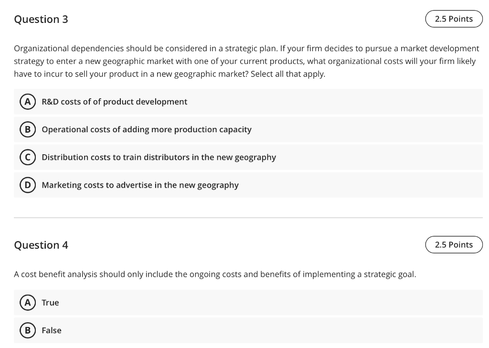
Task: Pick 'Operational costs of adding more production capacity'
Action: click(x=147, y=129)
